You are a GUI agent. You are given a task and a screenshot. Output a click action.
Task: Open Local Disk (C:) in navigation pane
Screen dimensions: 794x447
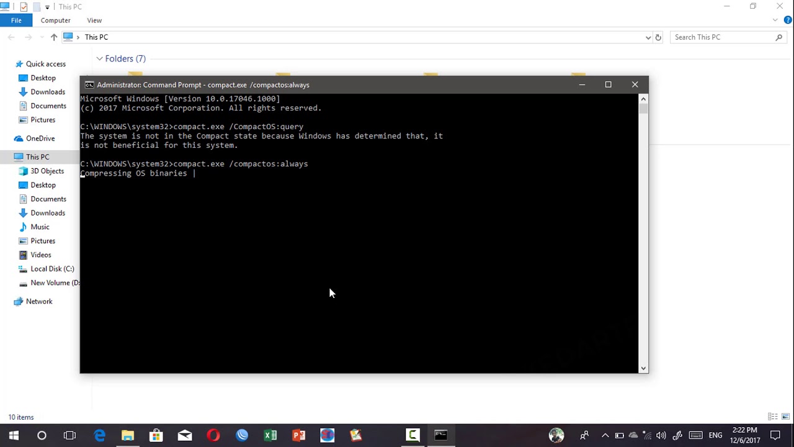[52, 269]
